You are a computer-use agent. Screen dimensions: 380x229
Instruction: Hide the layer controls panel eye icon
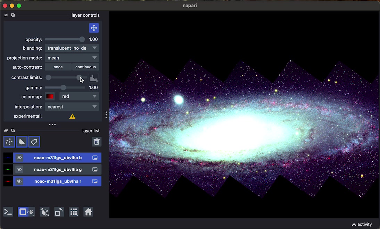coord(6,15)
